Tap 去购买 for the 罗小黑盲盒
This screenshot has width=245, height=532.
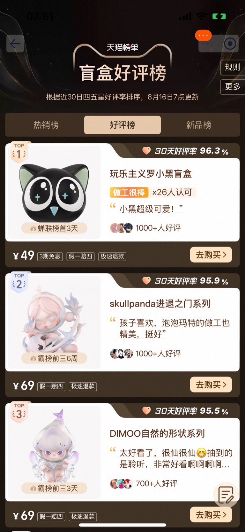click(211, 255)
